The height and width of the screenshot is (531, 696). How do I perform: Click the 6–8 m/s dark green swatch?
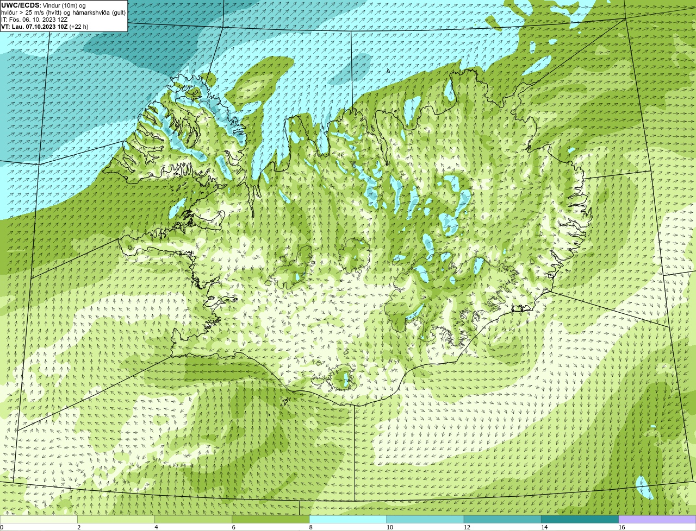tap(271, 519)
